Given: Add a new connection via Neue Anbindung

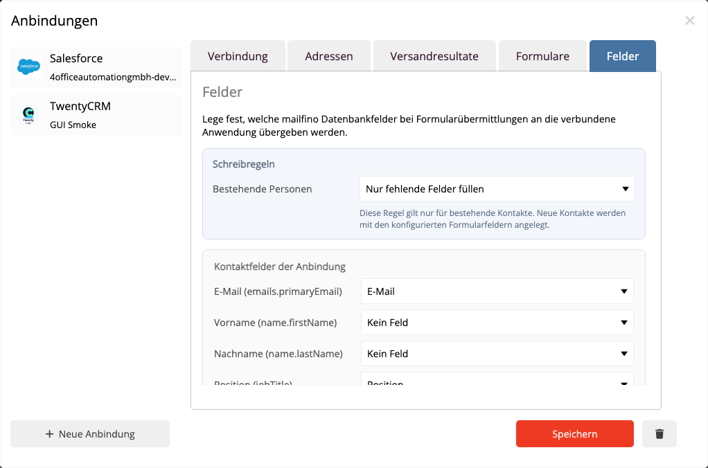Looking at the screenshot, I should 90,433.
